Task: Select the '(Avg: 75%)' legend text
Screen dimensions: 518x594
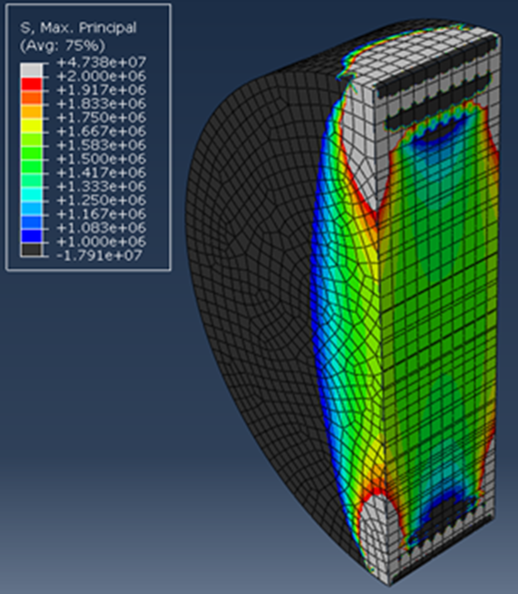Action: click(62, 46)
